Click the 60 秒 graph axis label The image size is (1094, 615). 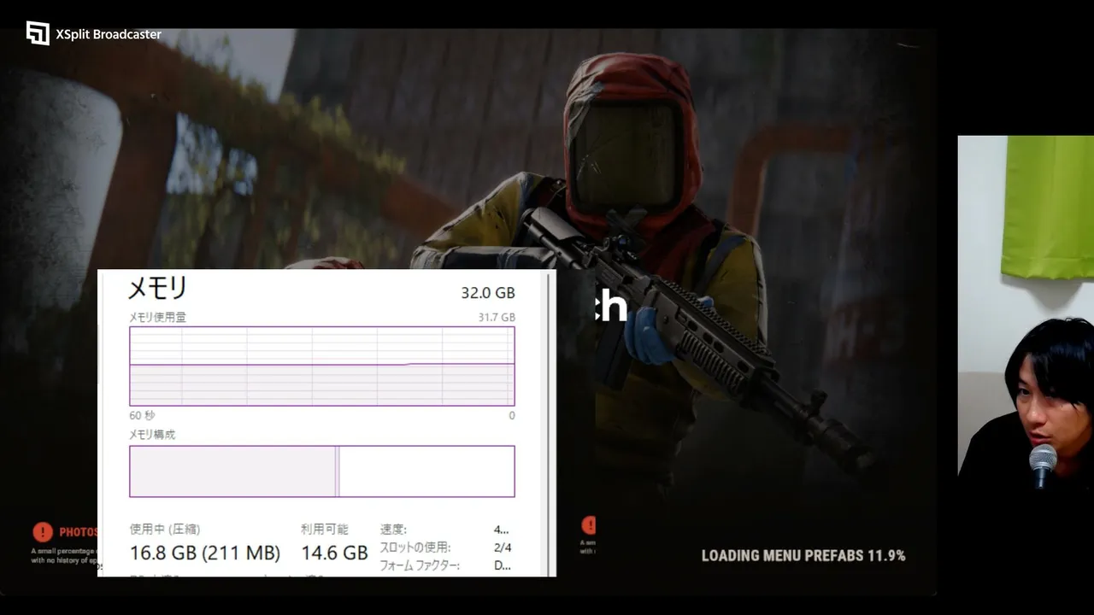click(142, 415)
